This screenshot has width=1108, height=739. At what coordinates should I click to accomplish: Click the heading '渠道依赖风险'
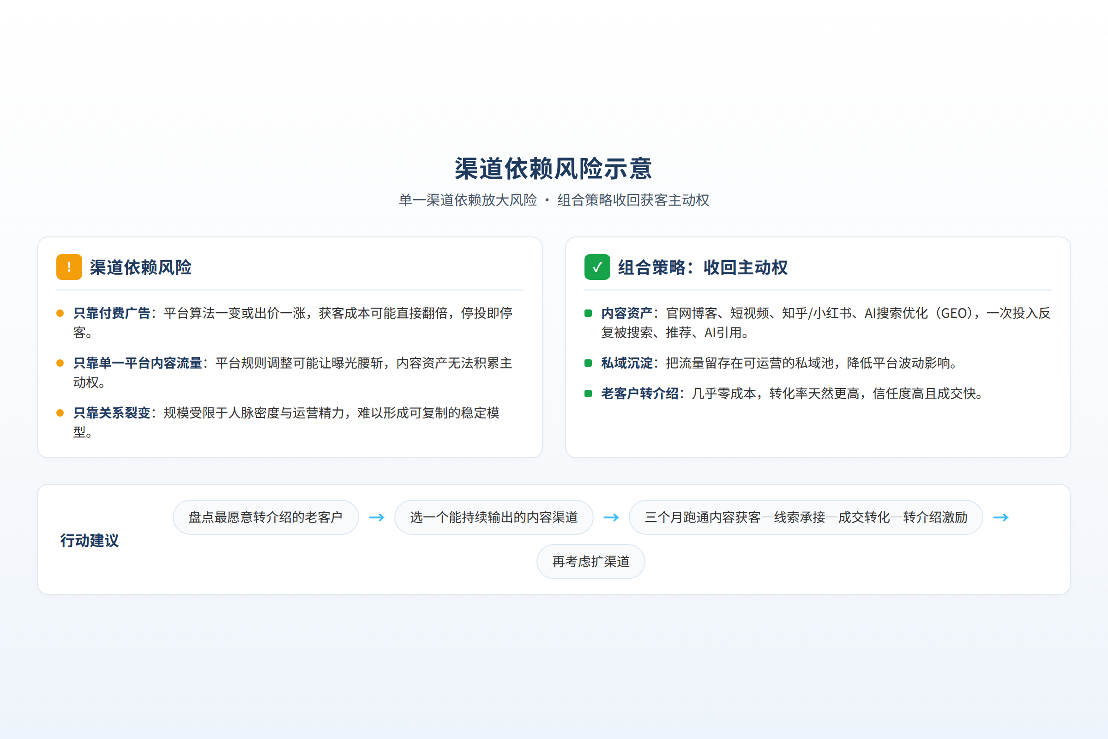coord(141,267)
